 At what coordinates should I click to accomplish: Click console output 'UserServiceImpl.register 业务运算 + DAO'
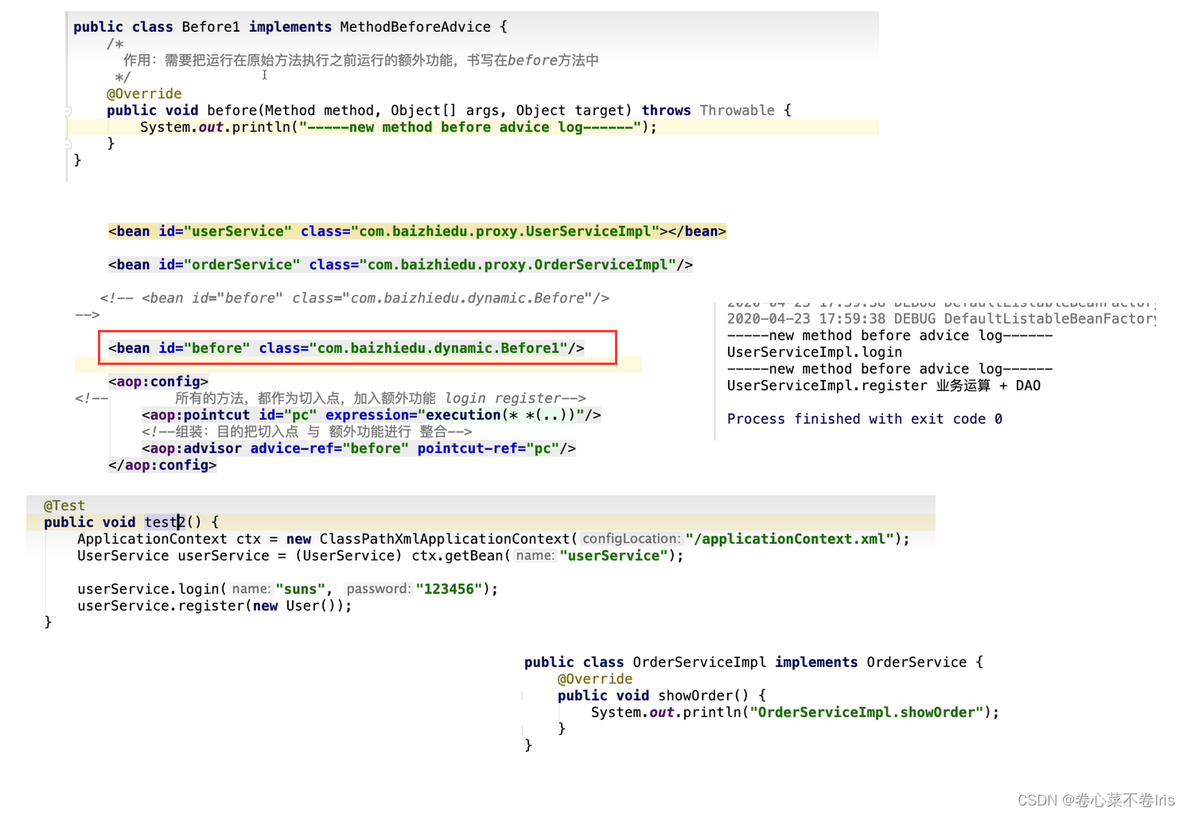pyautogui.click(x=884, y=386)
